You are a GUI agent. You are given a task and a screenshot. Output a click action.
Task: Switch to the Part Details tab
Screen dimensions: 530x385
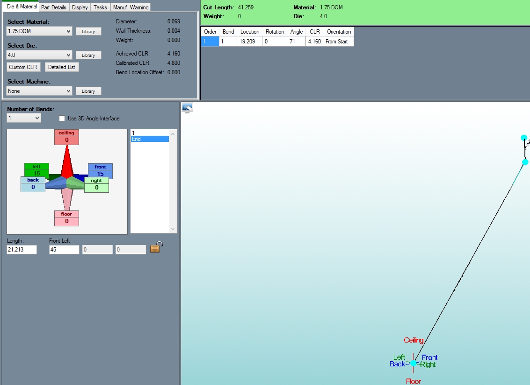coord(54,7)
